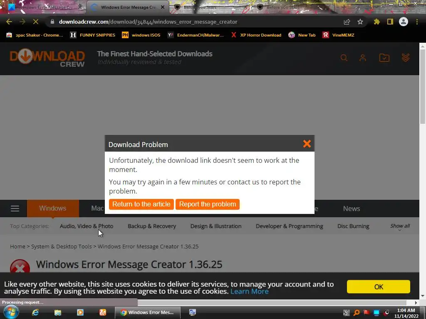Close the active Windows Error Message tab
426x319 pixels.
pos(163,7)
